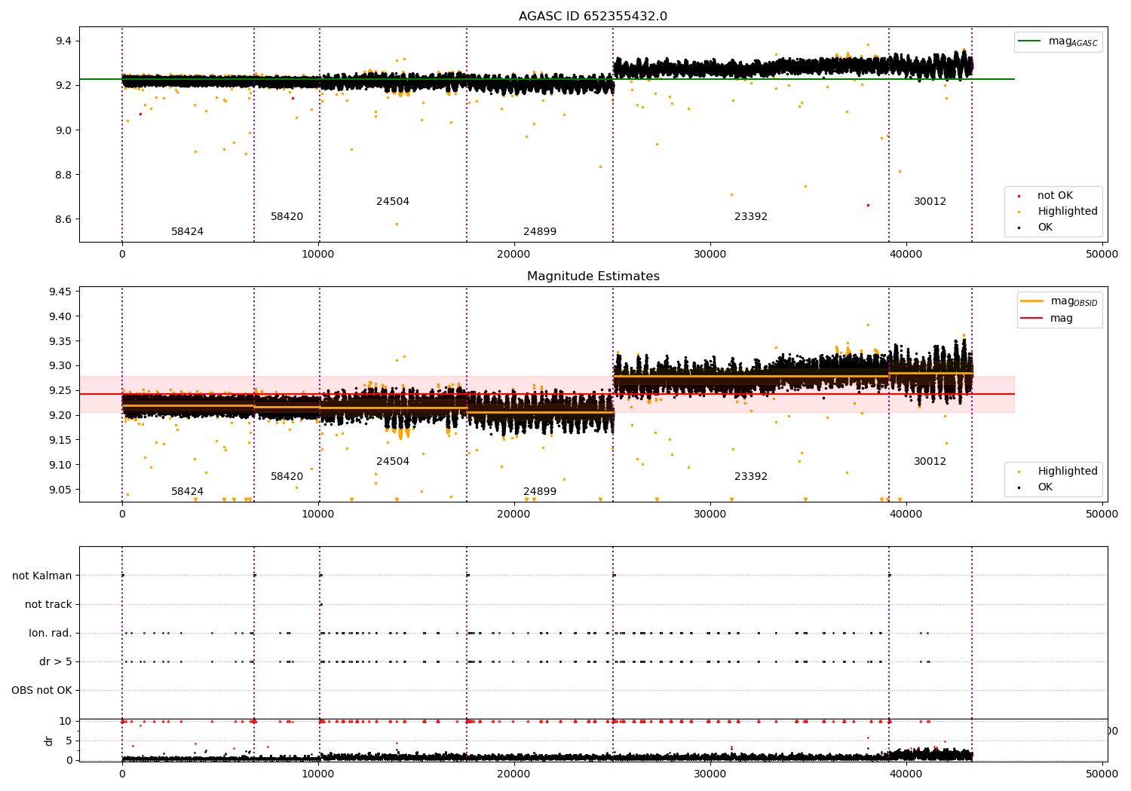1131x791 pixels.
Task: Click obsid 24504 in Magnitude Estimates plot
Action: (393, 462)
